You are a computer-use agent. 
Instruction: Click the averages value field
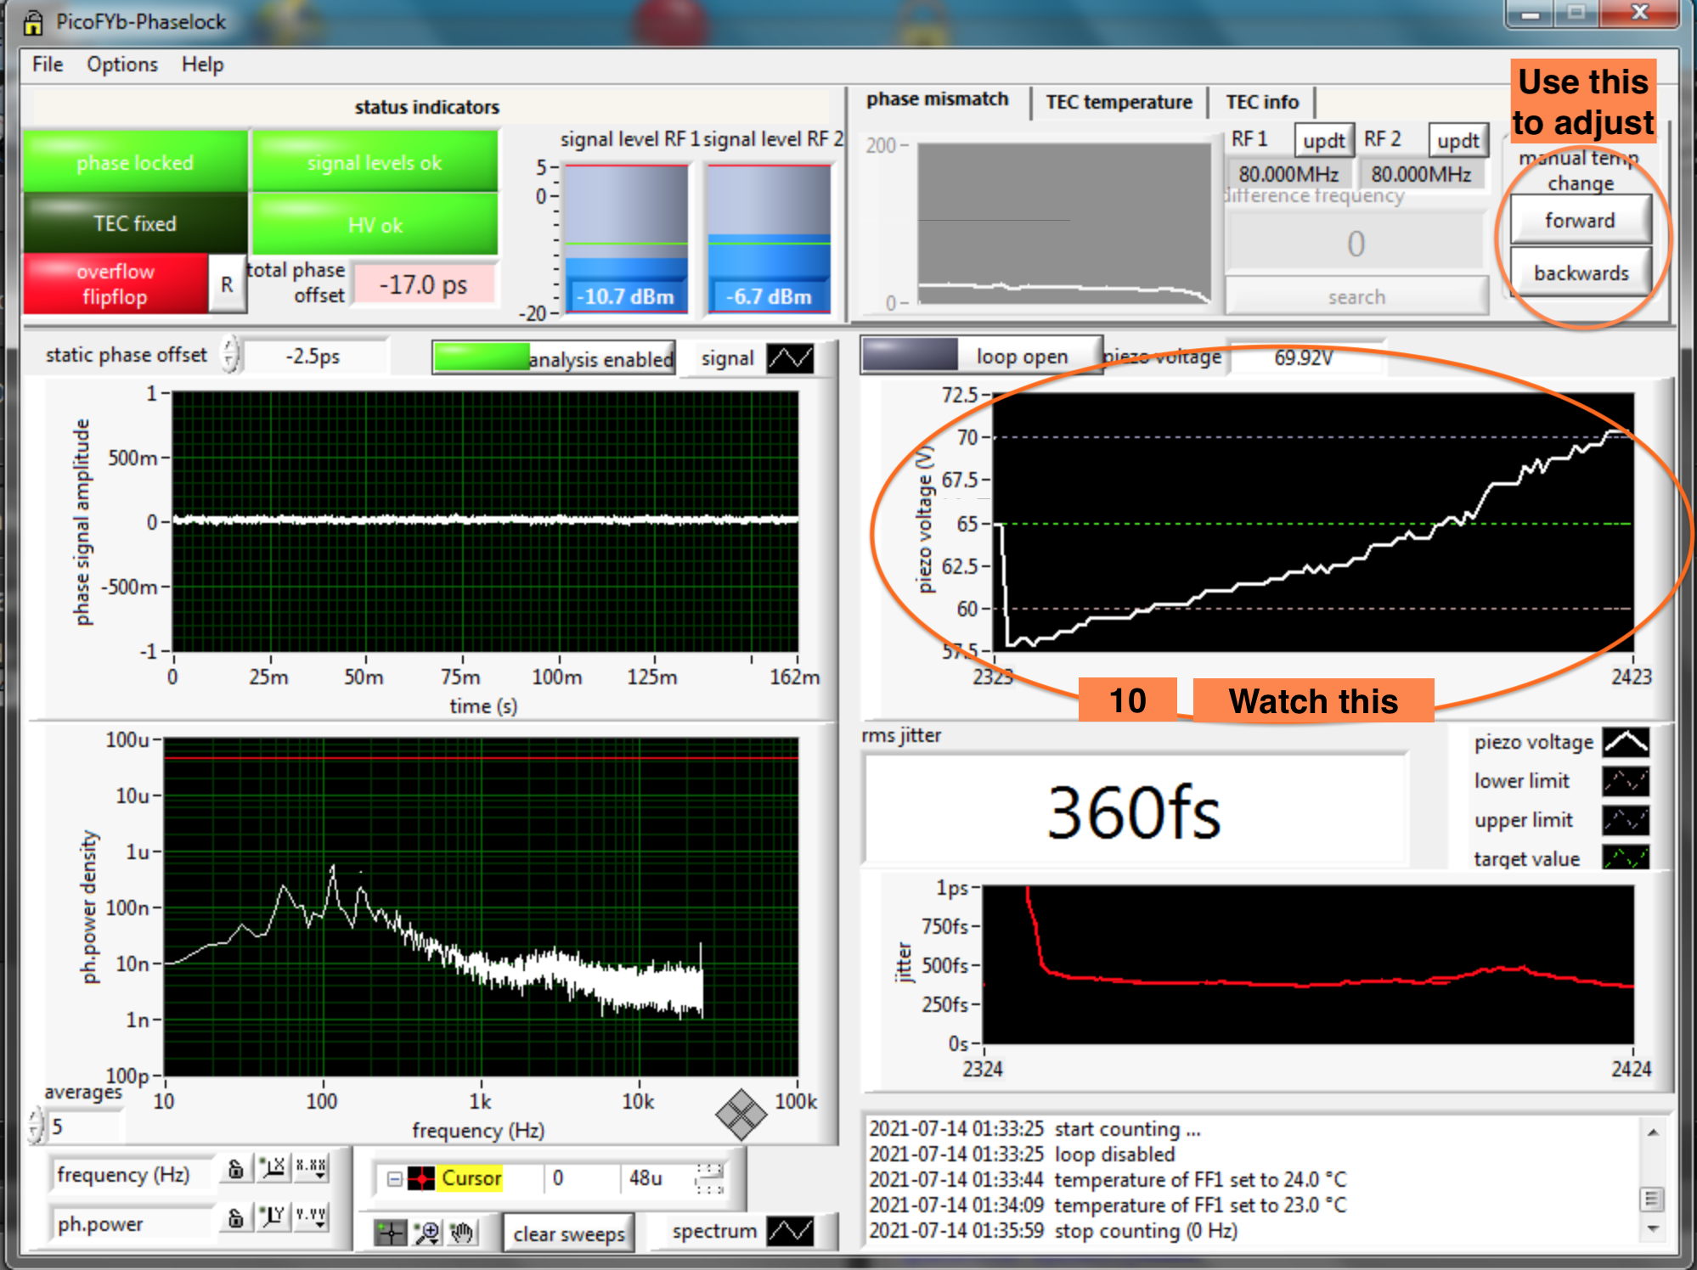(85, 1127)
